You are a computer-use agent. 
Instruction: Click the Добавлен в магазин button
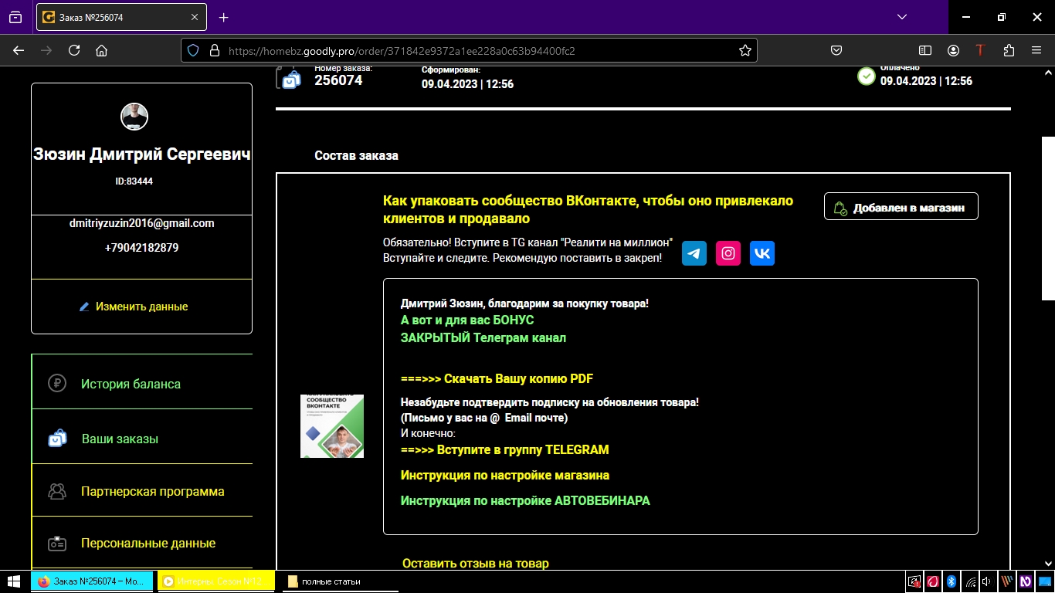point(901,207)
